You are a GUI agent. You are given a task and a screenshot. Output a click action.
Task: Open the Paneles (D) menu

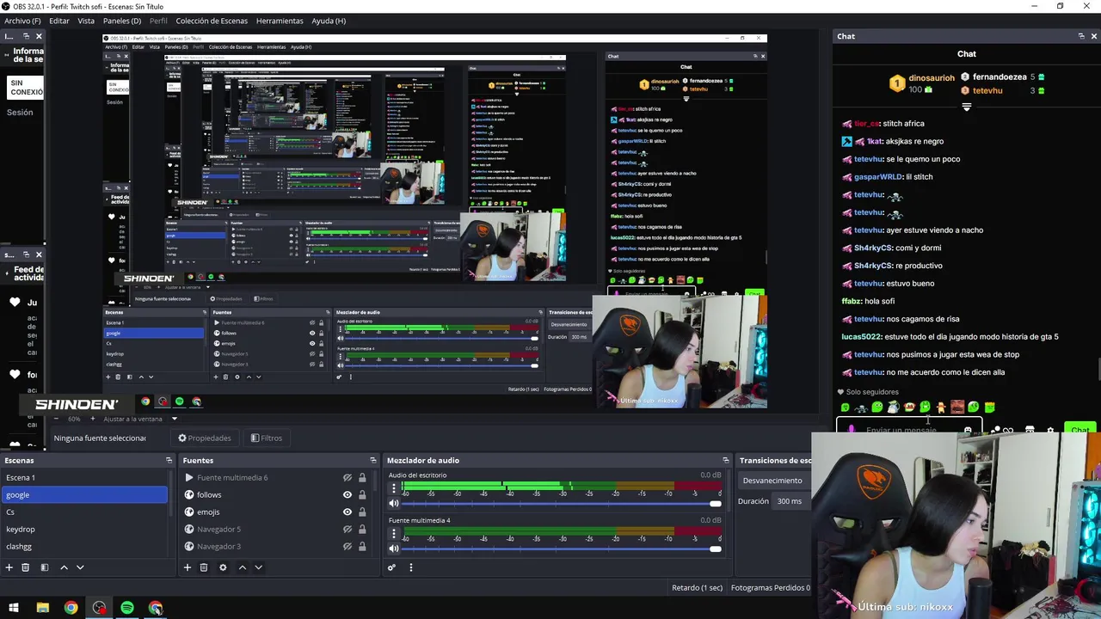point(122,21)
